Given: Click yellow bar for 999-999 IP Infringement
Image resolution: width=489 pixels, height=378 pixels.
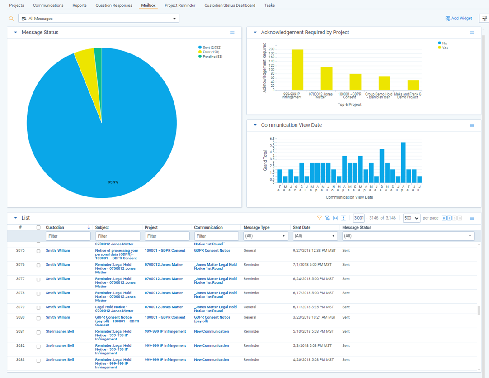Looking at the screenshot, I should [x=297, y=70].
